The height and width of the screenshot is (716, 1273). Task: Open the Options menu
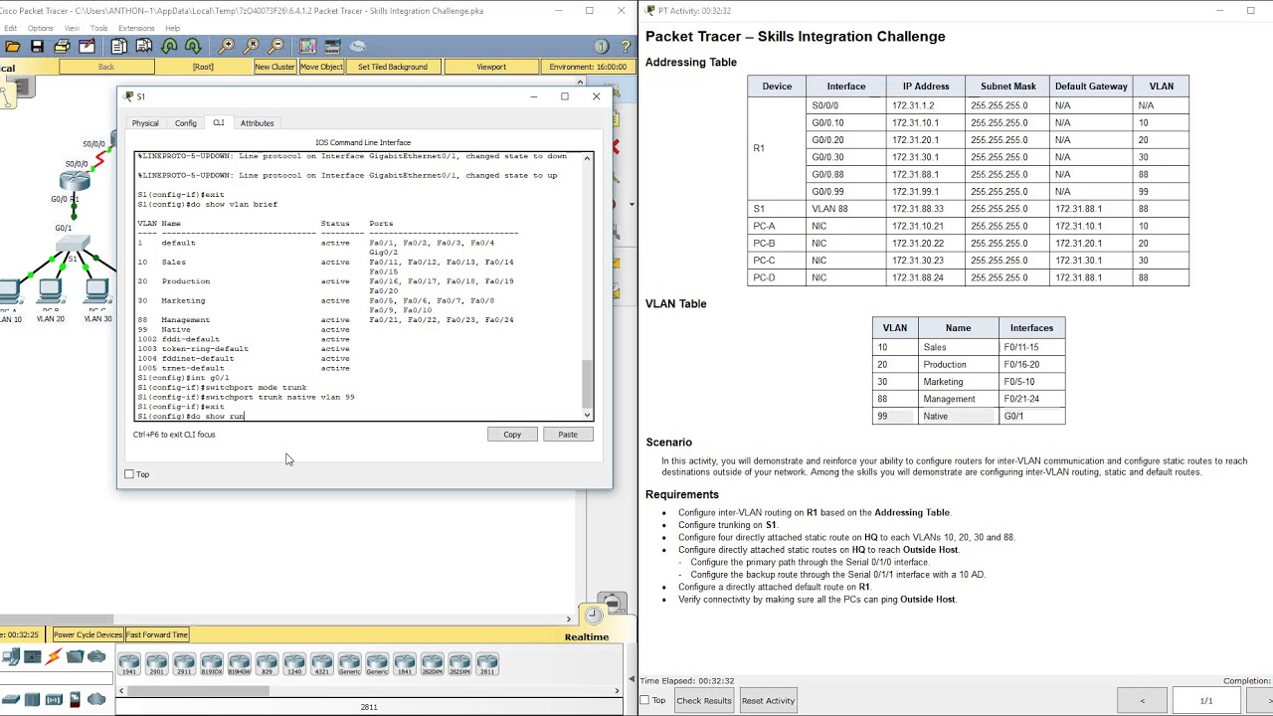coord(41,28)
